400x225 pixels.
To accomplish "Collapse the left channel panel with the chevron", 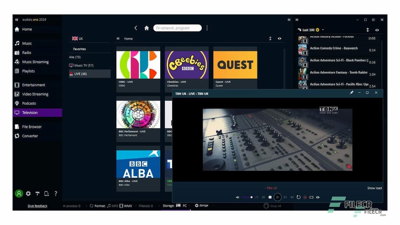I will pyautogui.click(x=119, y=38).
